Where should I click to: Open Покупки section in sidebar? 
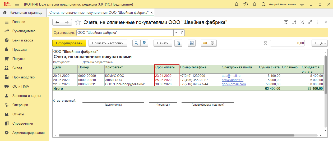[x=19, y=59]
